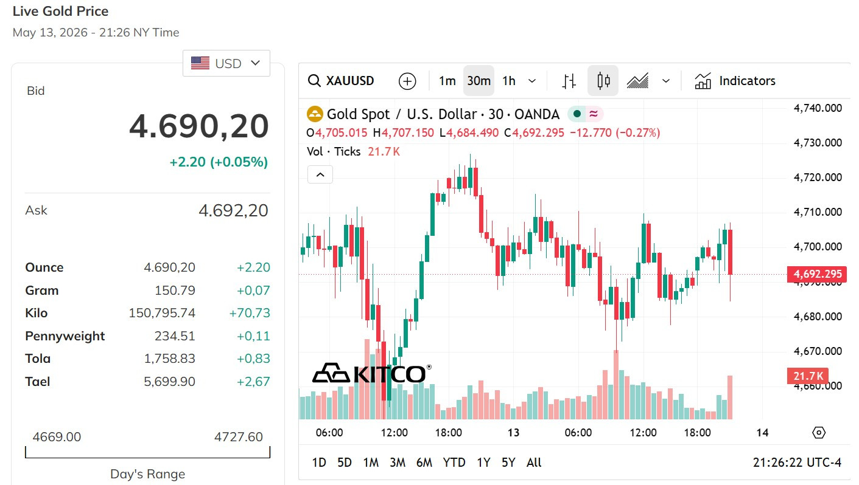Viewport: 859px width, 485px height.
Task: Expand more chart styles dropdown
Action: (666, 81)
